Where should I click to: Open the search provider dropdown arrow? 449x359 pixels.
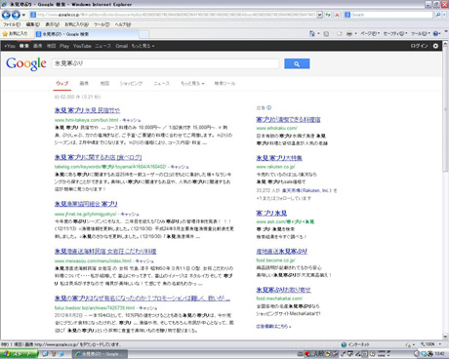[444, 15]
